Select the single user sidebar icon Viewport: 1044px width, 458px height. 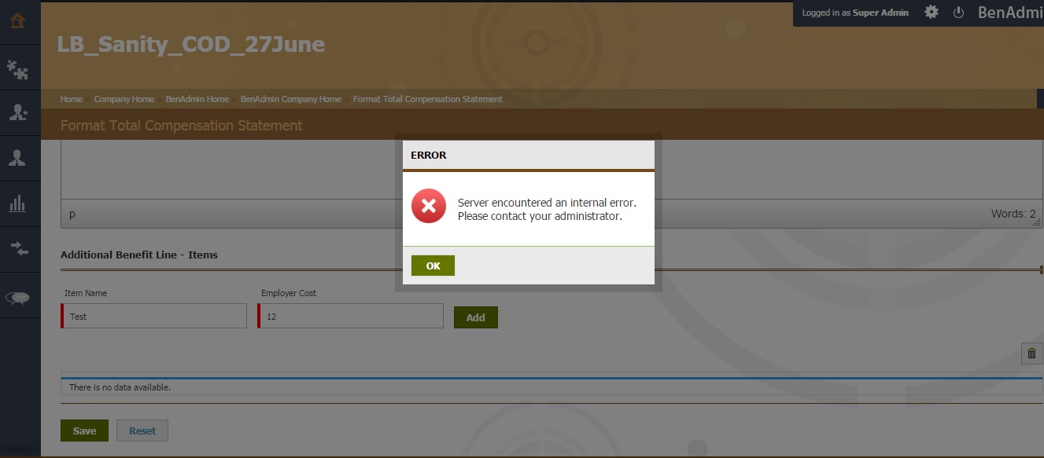[17, 158]
